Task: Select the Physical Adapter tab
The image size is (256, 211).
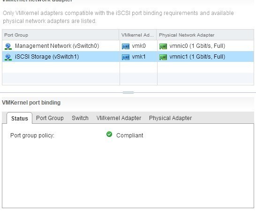Action: click(x=170, y=118)
